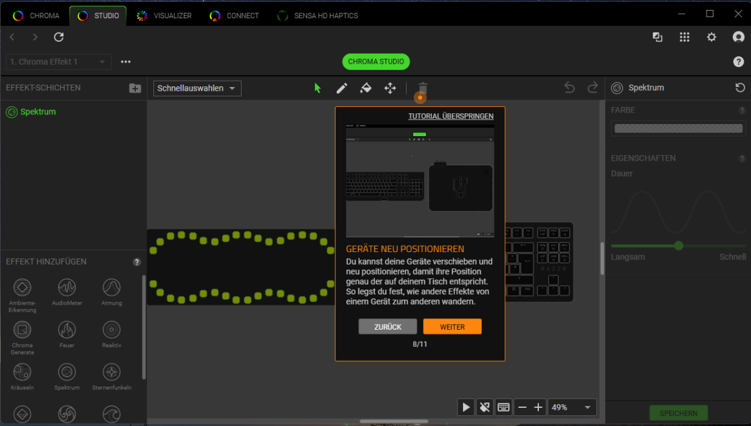Play the effect preview

(x=466, y=407)
